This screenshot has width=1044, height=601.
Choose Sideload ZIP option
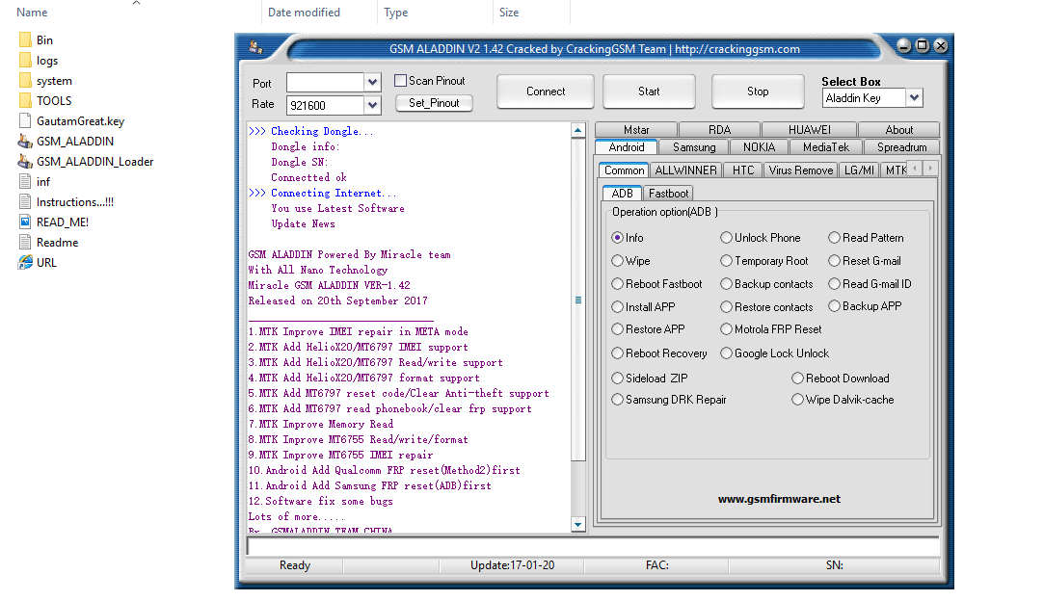(617, 379)
